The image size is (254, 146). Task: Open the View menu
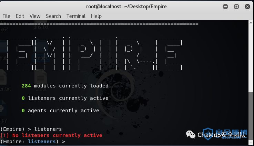[35, 16]
